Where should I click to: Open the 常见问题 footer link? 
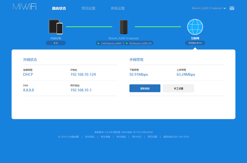point(153,137)
